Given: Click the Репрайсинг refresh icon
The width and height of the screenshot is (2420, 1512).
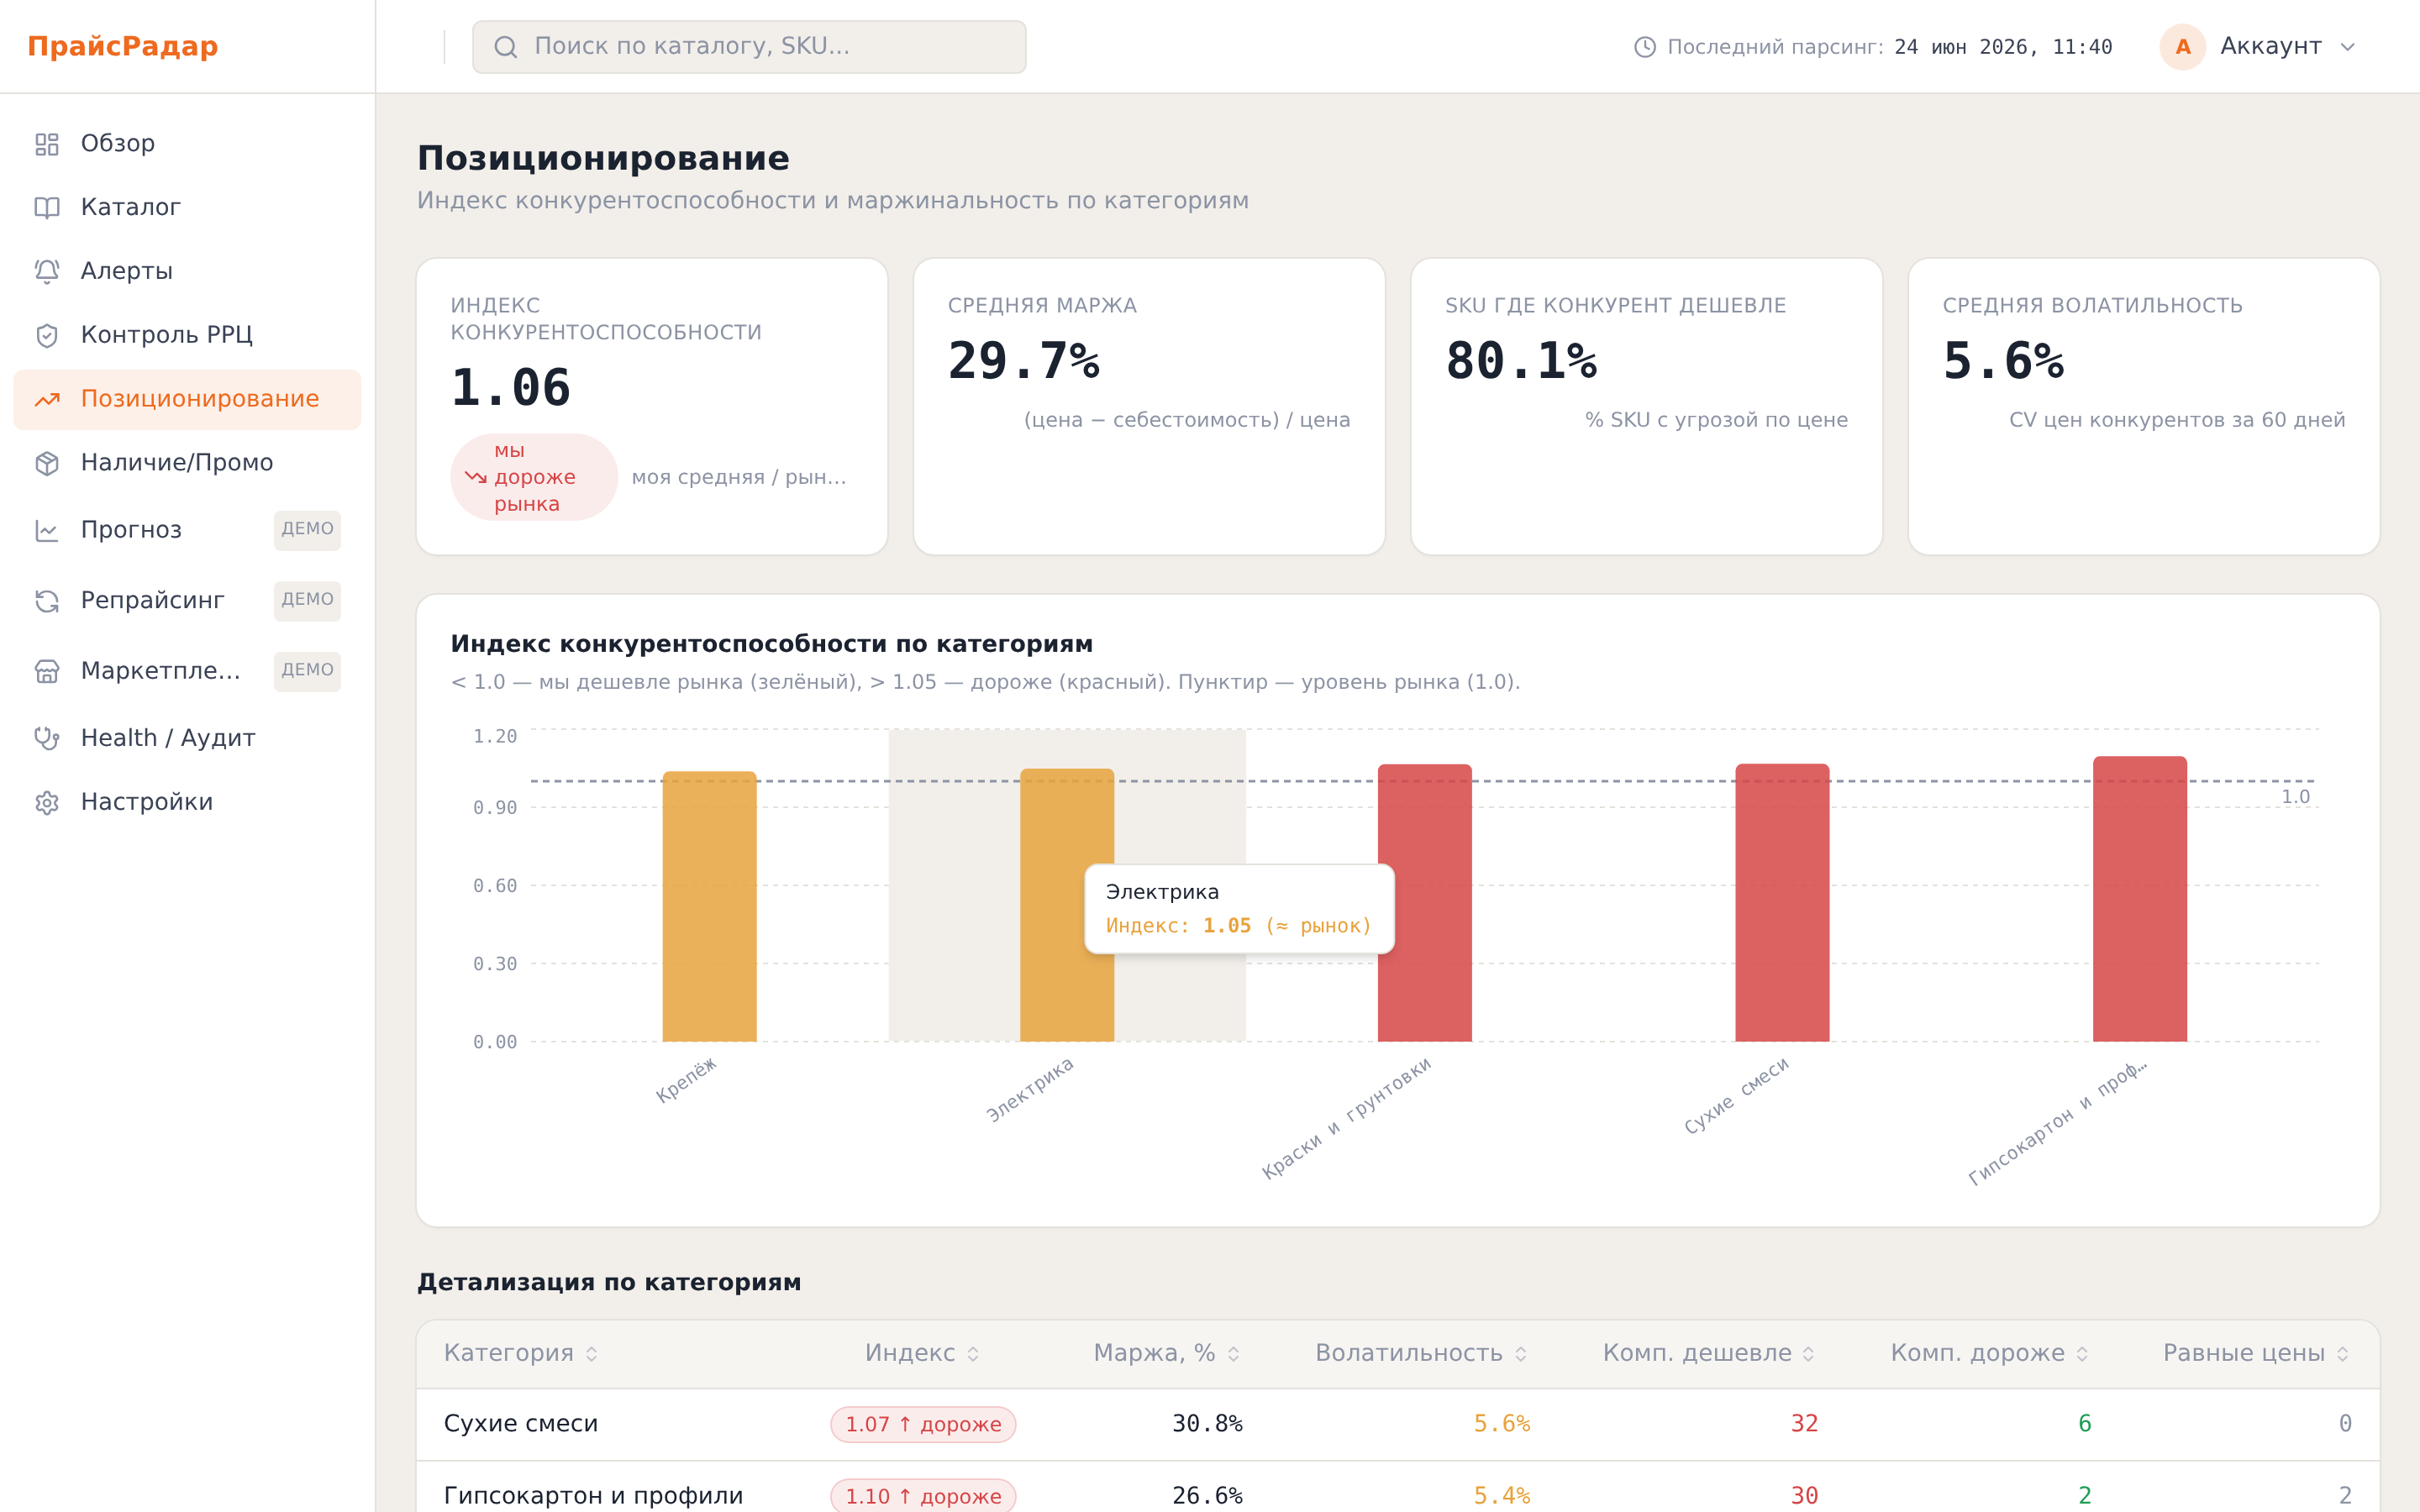Looking at the screenshot, I should [x=47, y=601].
